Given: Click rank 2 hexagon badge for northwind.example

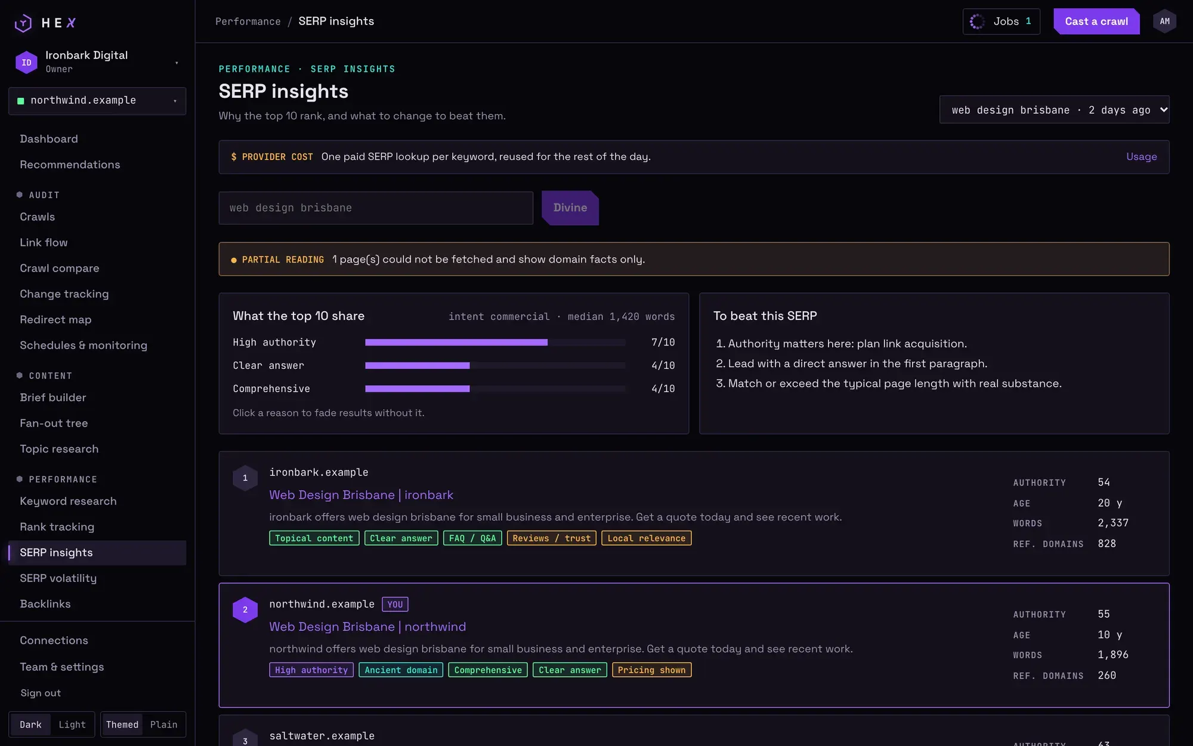Looking at the screenshot, I should pos(245,610).
